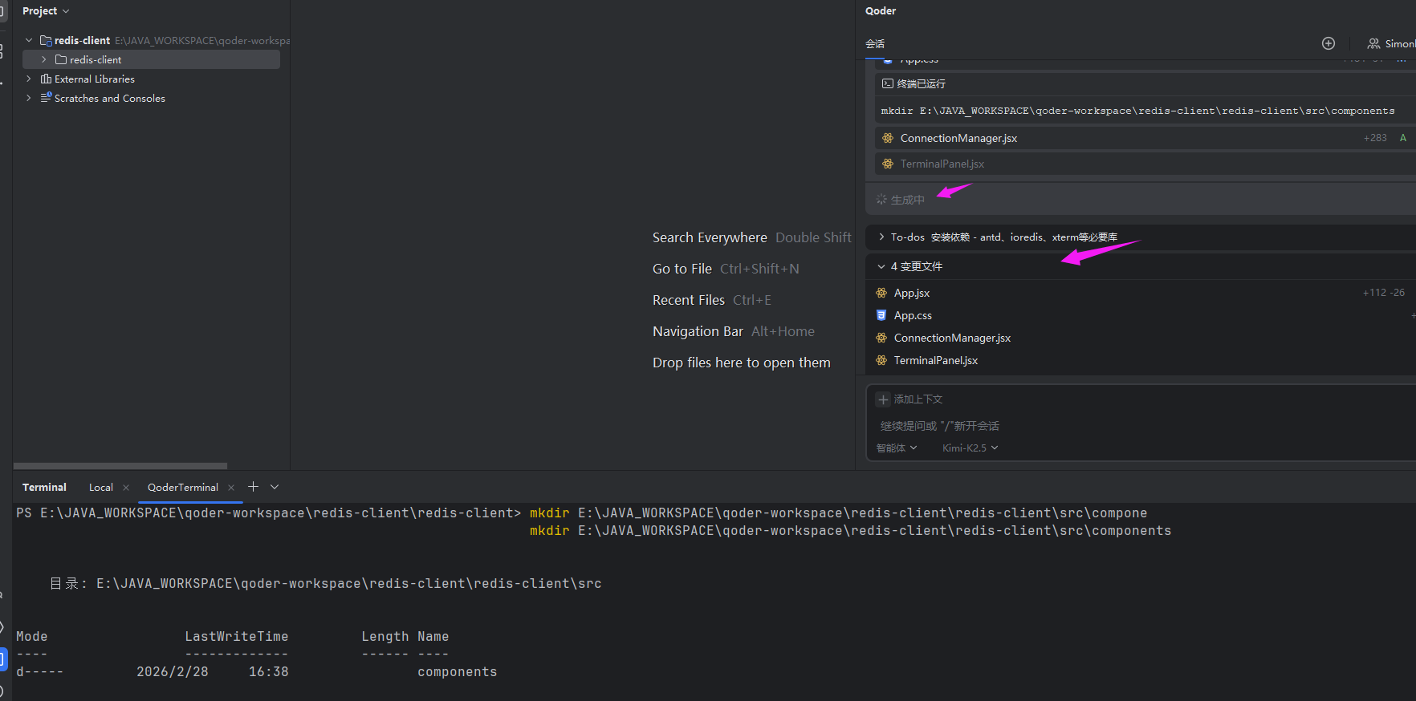
Task: Add a new terminal tab
Action: click(253, 487)
